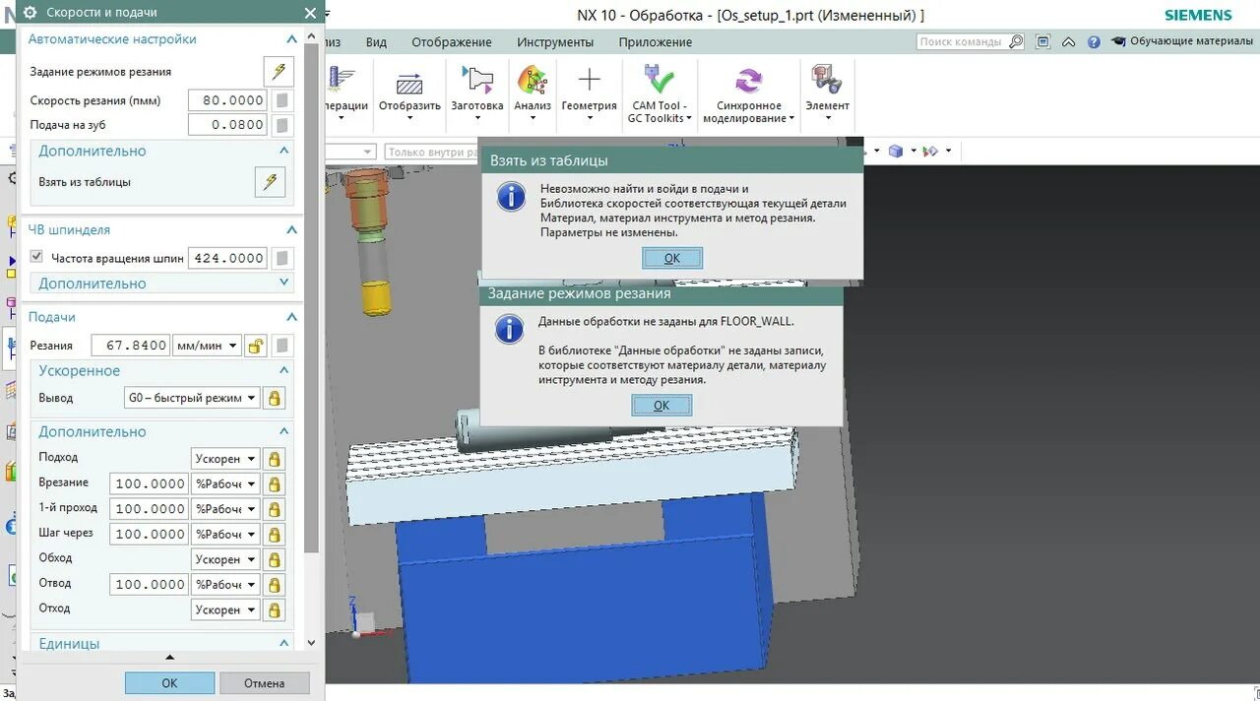The height and width of the screenshot is (701, 1260).
Task: Click the black collapse triangle above the OK button
Action: point(169,658)
